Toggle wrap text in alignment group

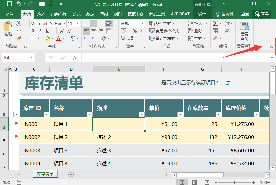pyautogui.click(x=109, y=23)
